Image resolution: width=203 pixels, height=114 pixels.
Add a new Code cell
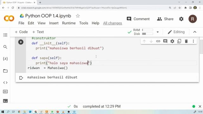(x=21, y=32)
